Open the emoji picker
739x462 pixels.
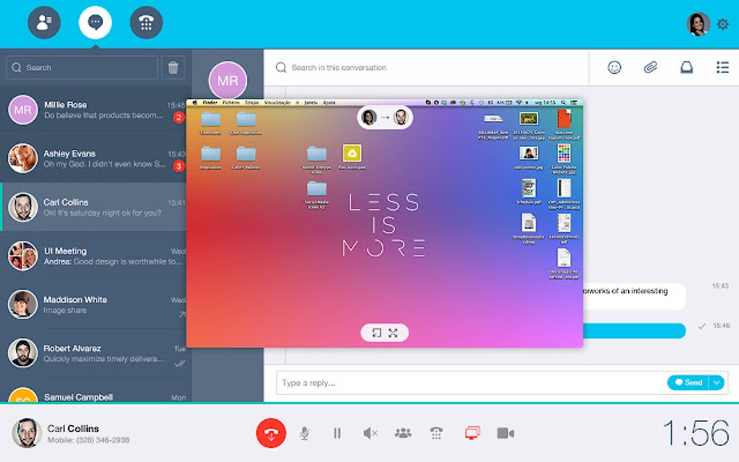614,67
